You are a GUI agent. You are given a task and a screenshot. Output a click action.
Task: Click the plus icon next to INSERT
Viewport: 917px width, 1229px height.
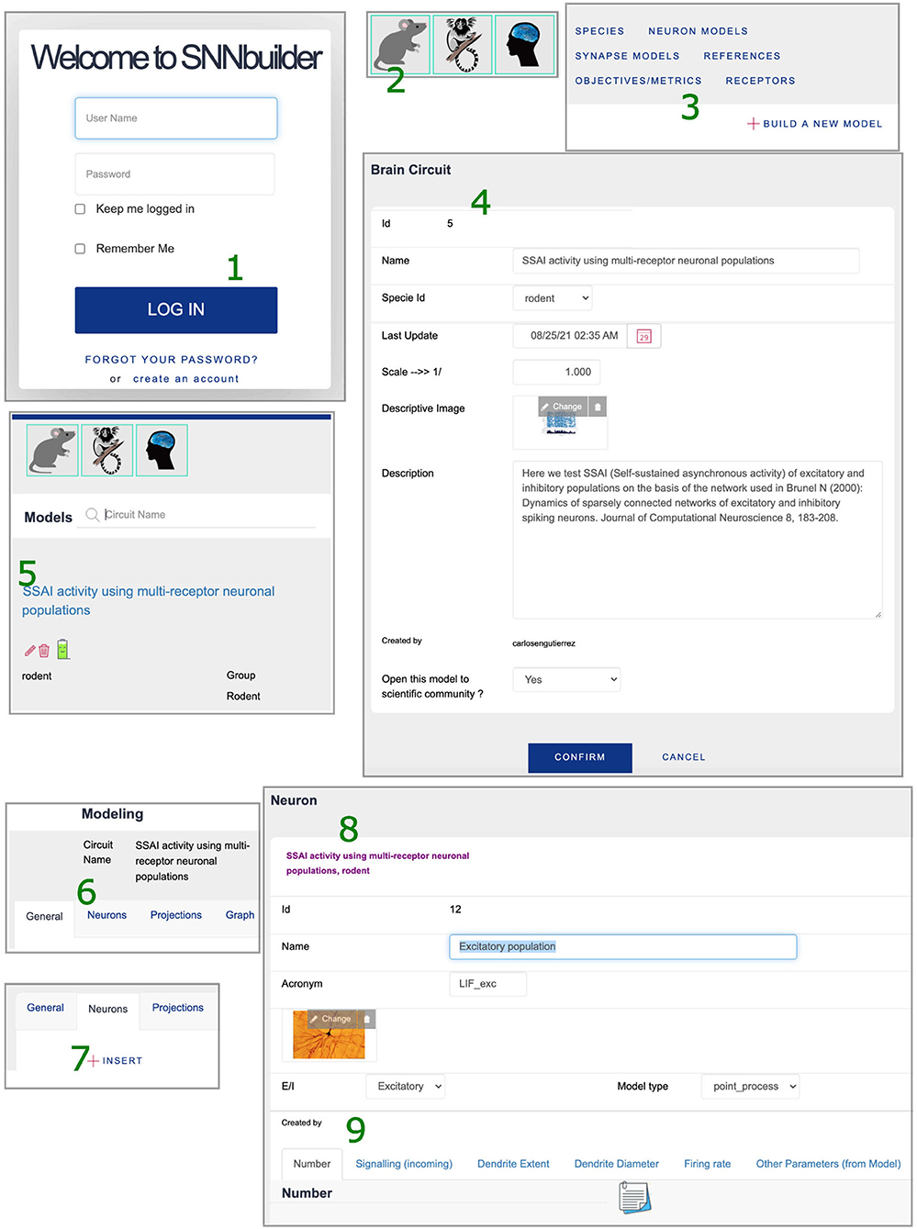coord(93,1061)
